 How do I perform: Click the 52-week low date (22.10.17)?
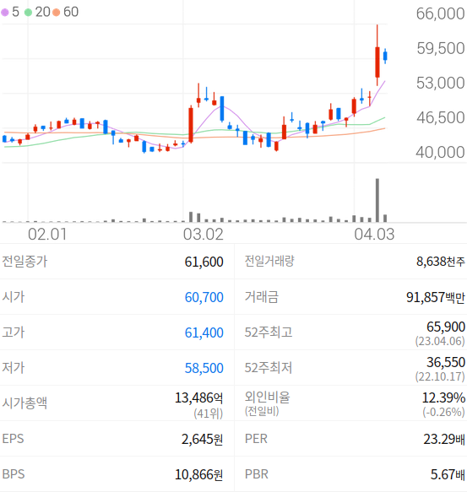pos(440,376)
